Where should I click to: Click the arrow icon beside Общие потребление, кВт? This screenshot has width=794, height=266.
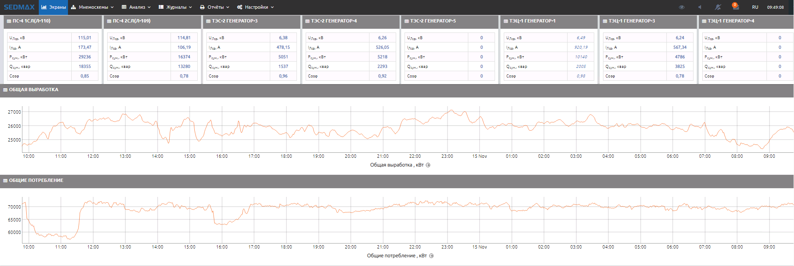click(431, 256)
